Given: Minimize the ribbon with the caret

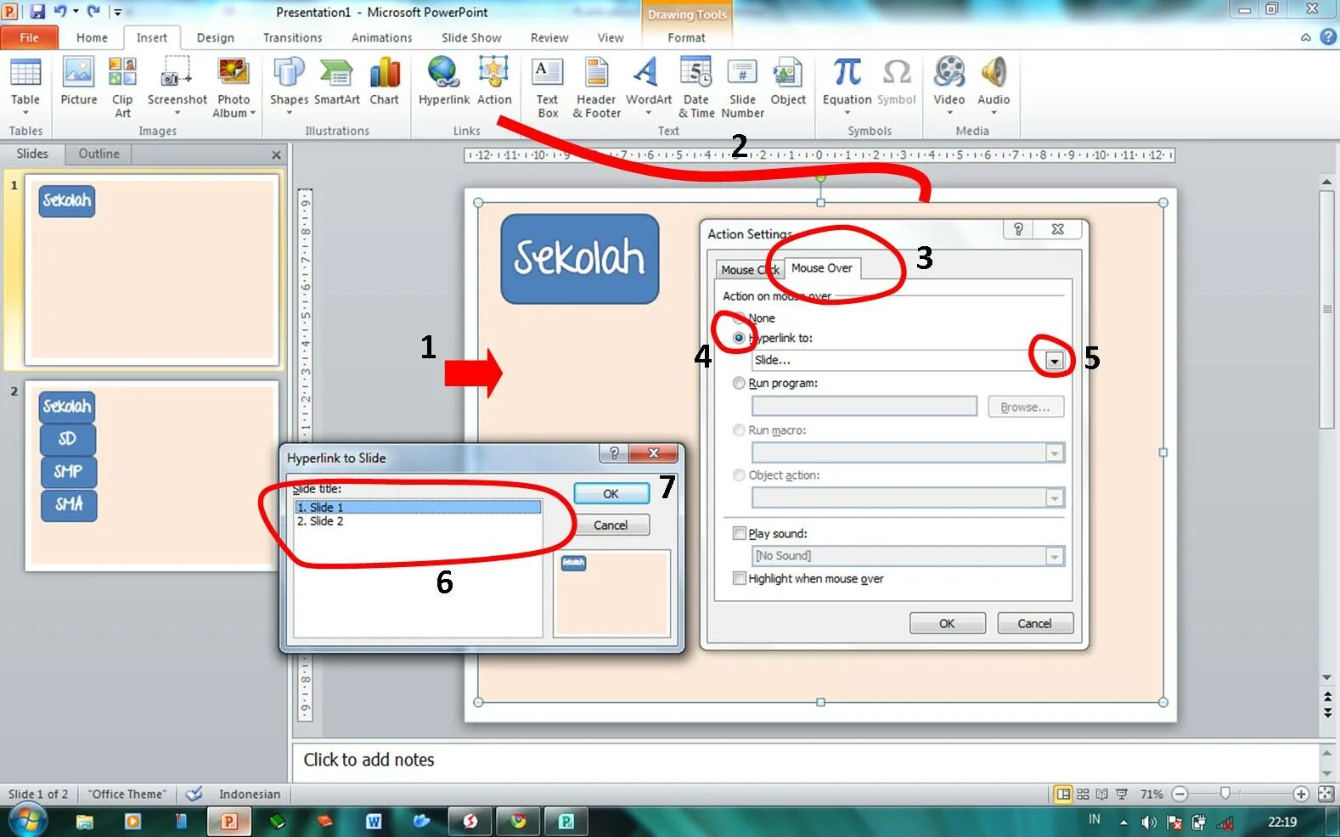Looking at the screenshot, I should (x=1306, y=37).
